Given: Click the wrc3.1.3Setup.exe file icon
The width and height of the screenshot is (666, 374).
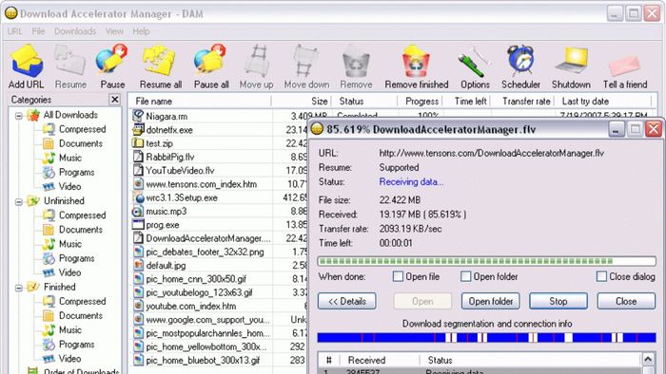Looking at the screenshot, I should click(x=138, y=197).
